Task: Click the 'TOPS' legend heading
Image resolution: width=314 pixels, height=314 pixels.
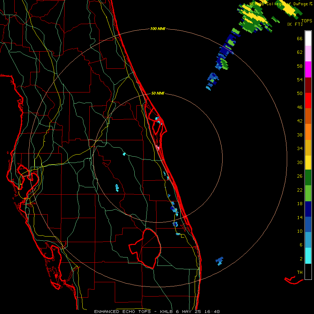Action: pos(307,21)
